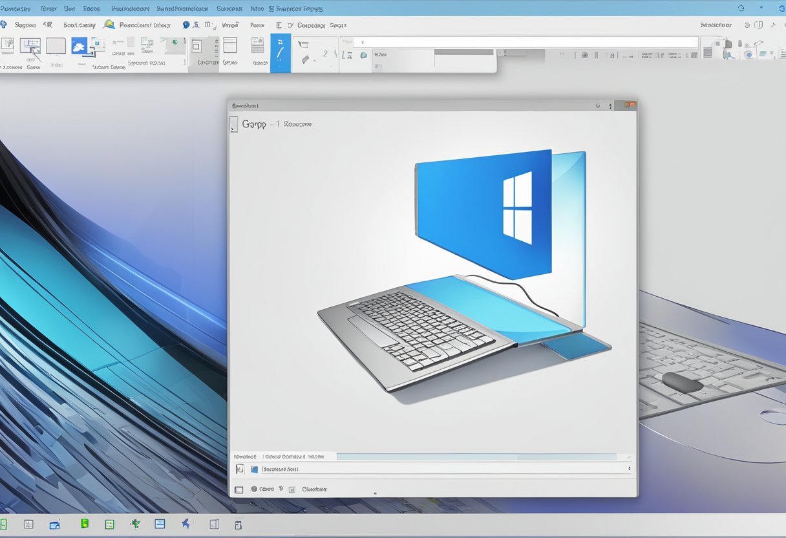Click the lined document icon in ribbon

click(x=257, y=45)
